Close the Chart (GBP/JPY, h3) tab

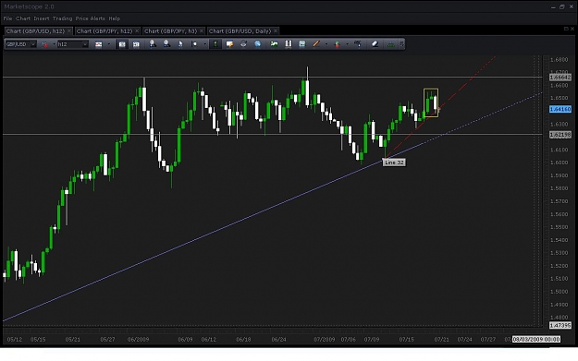[x=202, y=30]
